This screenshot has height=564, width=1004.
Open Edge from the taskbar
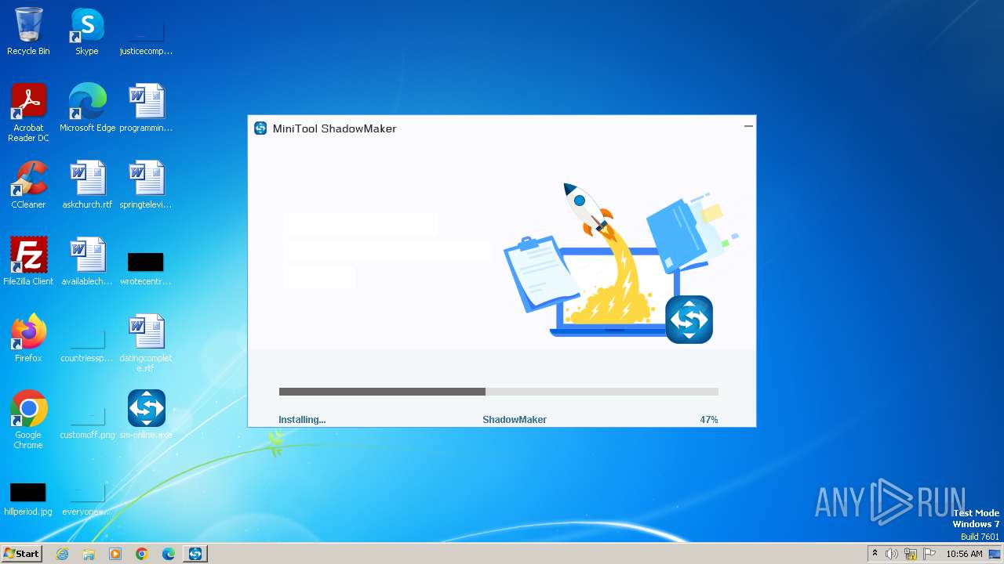[169, 554]
